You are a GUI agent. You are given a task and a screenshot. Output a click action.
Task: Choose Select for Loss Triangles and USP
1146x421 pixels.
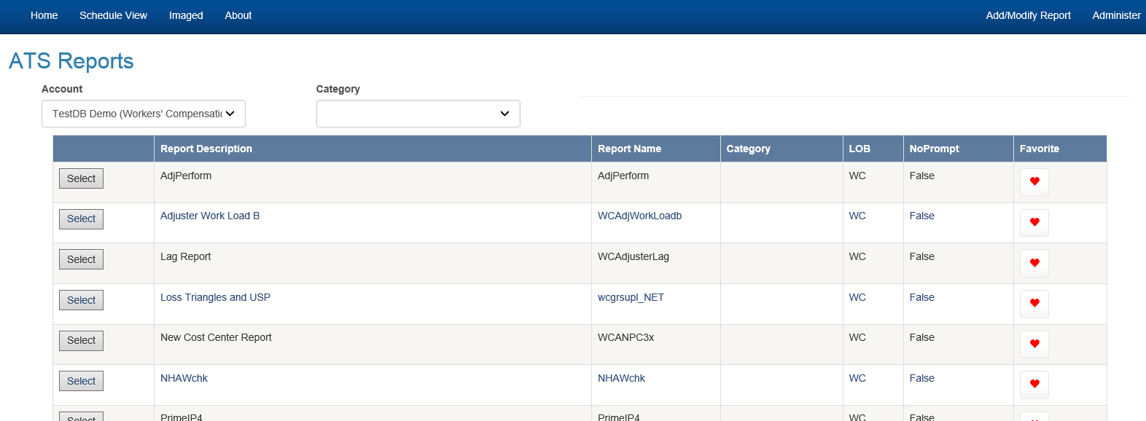point(81,300)
